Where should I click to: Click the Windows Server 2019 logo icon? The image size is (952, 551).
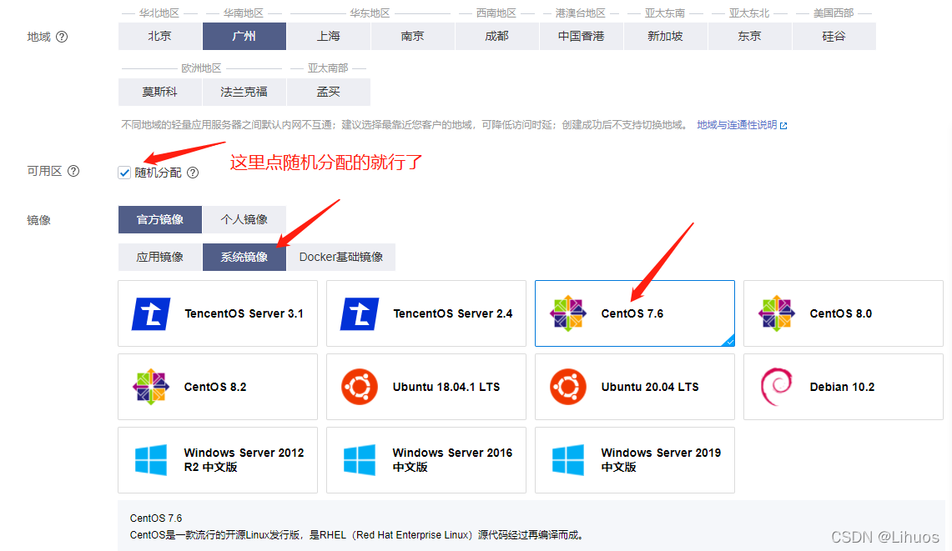pyautogui.click(x=567, y=460)
